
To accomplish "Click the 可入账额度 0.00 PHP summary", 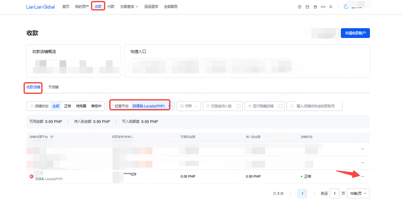I will click(140, 121).
